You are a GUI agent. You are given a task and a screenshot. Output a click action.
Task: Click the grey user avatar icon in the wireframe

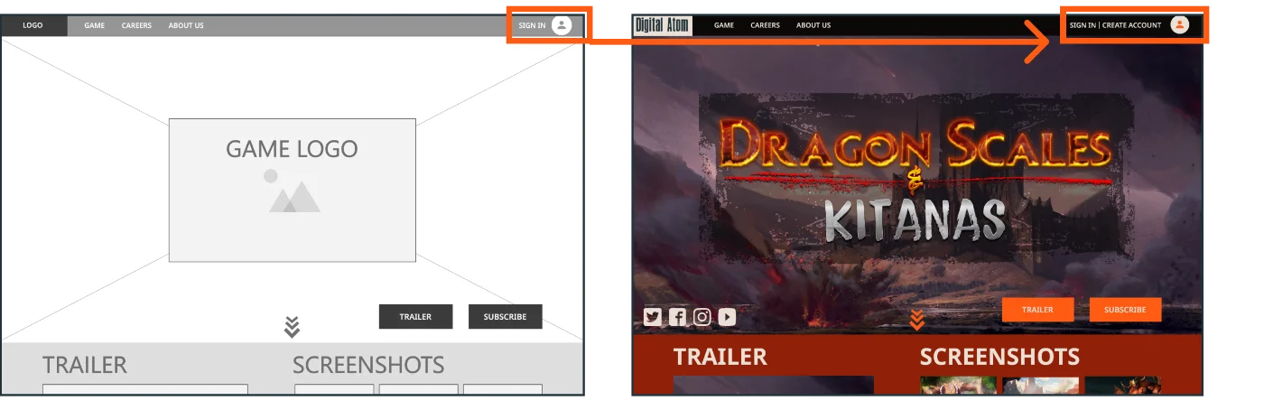pos(562,25)
